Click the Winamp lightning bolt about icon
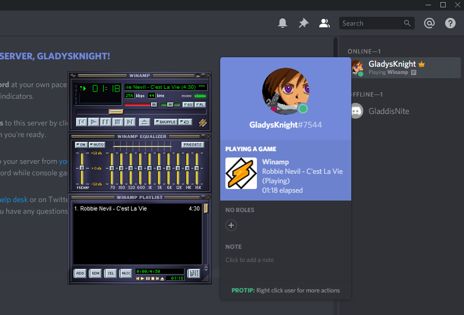 coord(203,122)
